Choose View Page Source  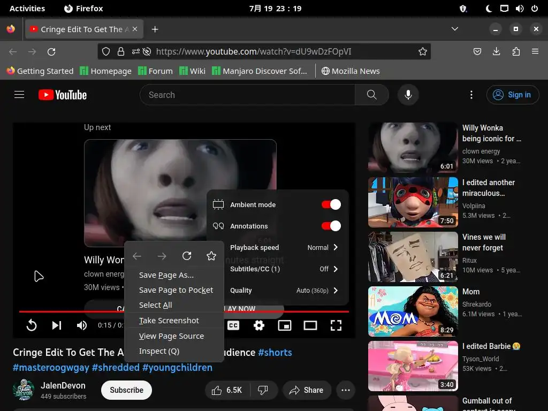(x=174, y=336)
